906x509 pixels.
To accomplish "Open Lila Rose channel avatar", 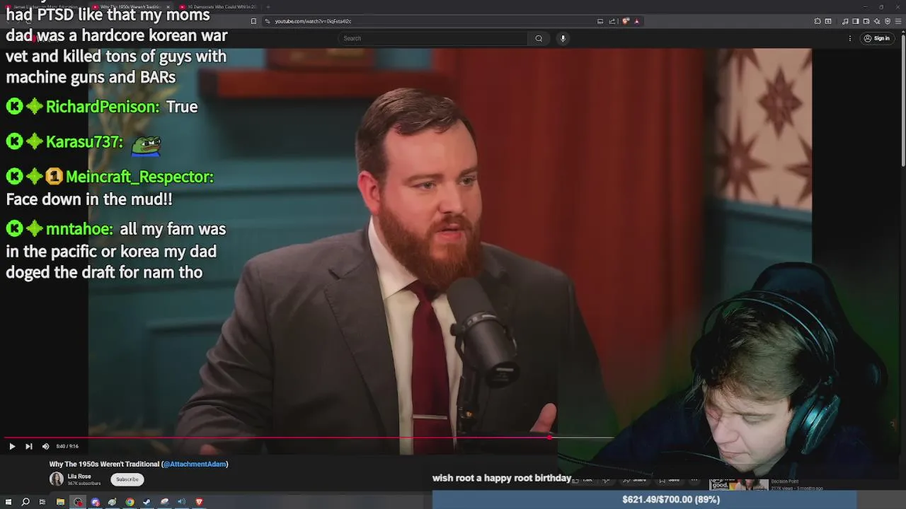I will tap(57, 479).
